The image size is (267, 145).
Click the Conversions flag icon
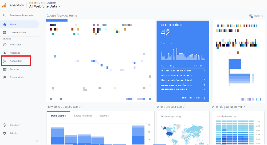pos(5,77)
